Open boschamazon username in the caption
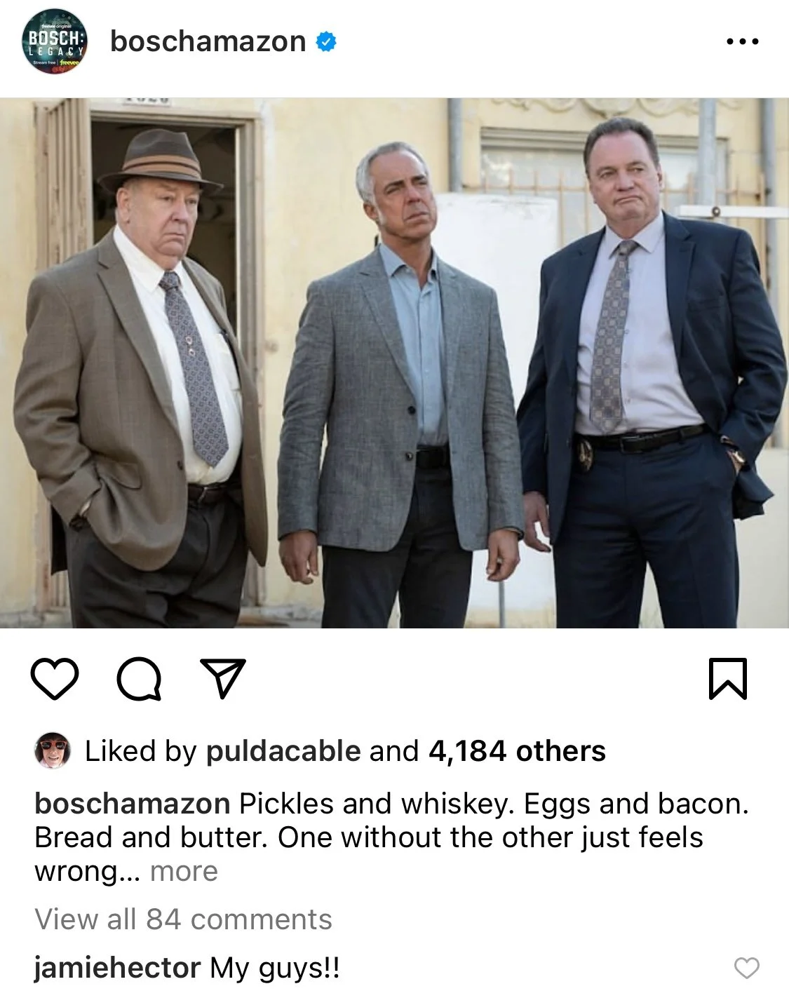The width and height of the screenshot is (789, 998). 133,804
